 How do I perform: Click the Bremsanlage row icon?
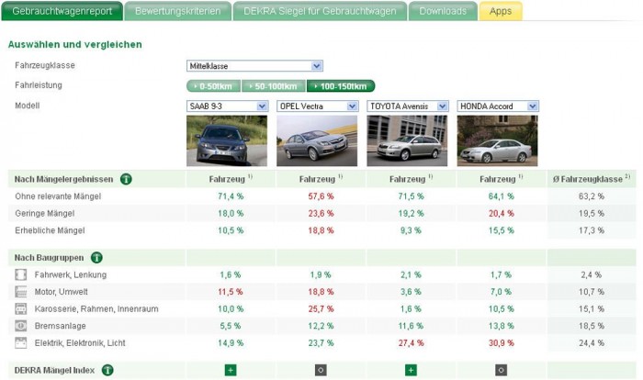21,326
